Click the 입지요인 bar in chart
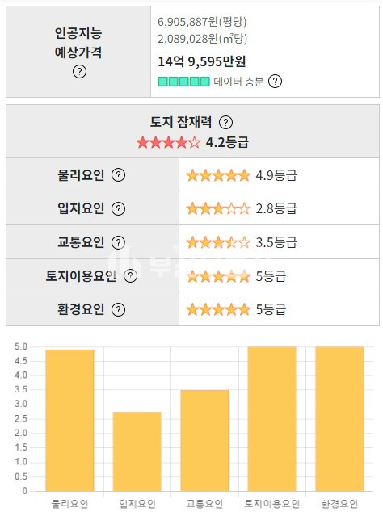This screenshot has height=516, width=383. pos(137,451)
